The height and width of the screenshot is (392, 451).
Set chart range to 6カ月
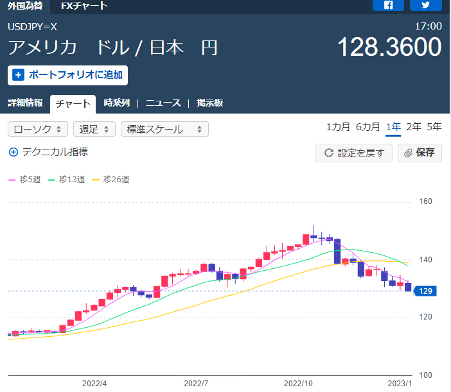pos(367,126)
